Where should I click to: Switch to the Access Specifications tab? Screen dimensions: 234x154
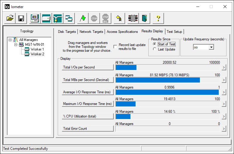pyautogui.click(x=122, y=32)
